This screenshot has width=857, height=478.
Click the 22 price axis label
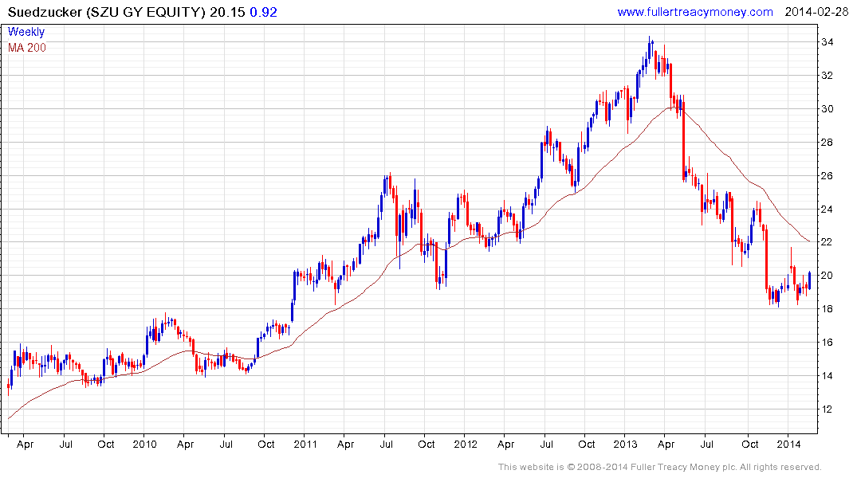[x=827, y=242]
